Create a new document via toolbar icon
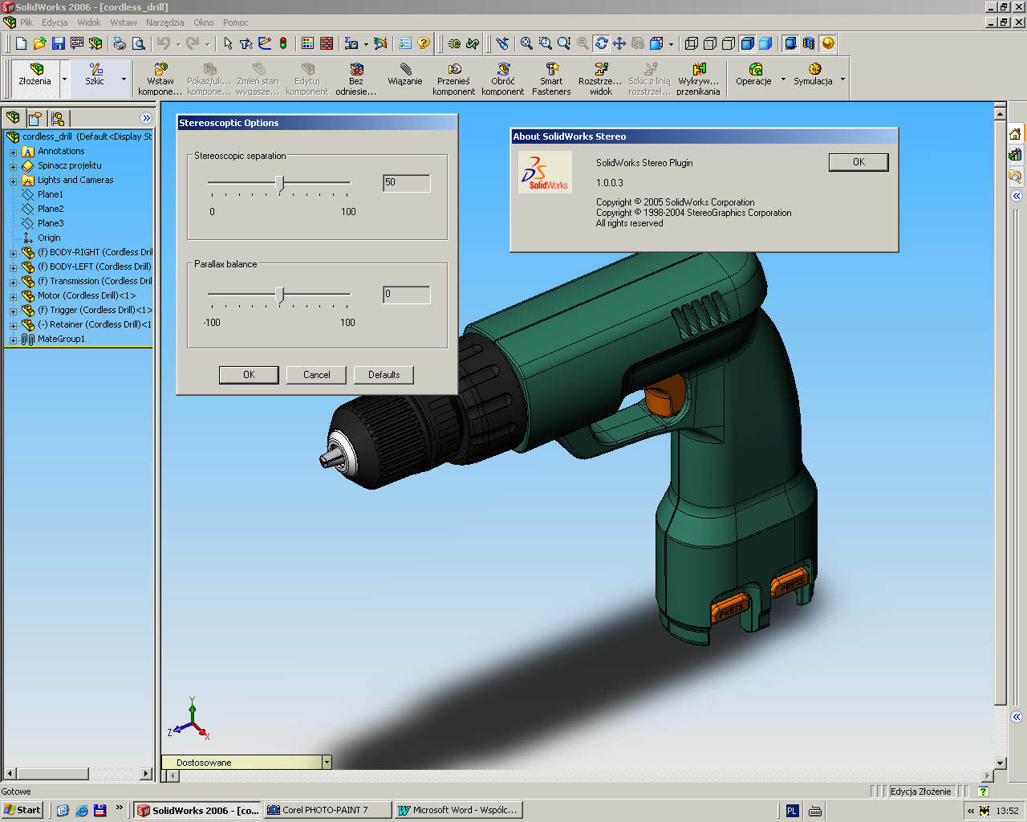 point(22,43)
